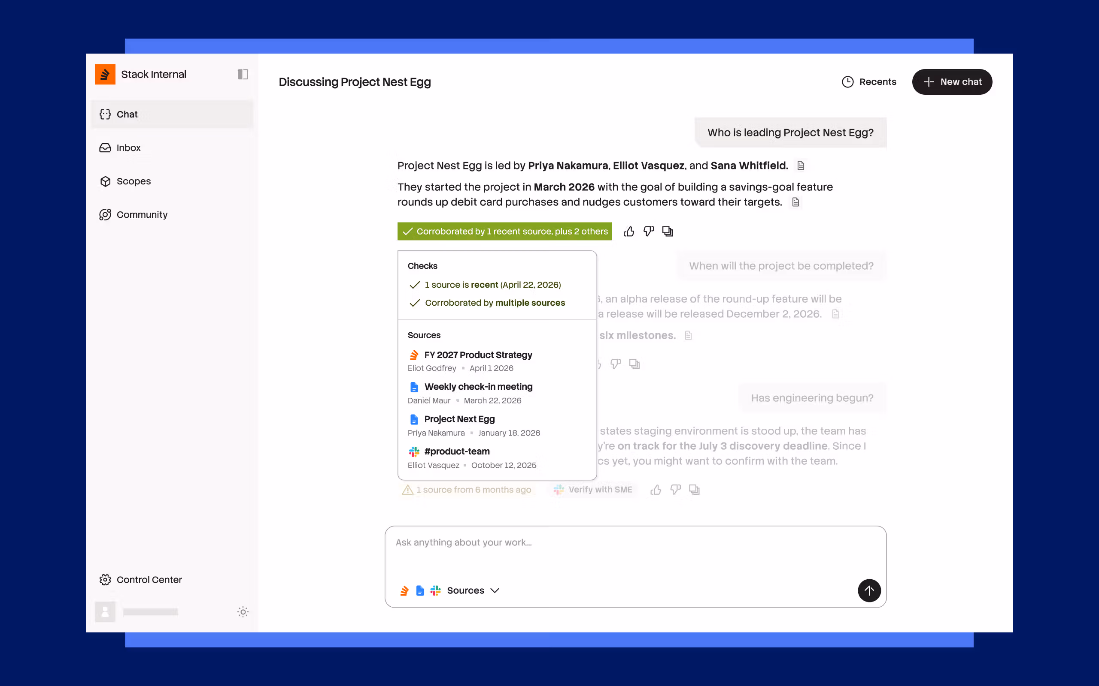
Task: Click the citation document icon after Sana Whitfield
Action: (x=801, y=166)
